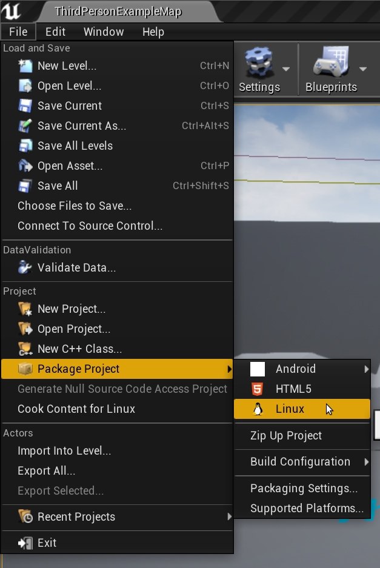Viewport: 380px width, 568px height.
Task: Expand the Build Configuration submenu
Action: click(302, 462)
